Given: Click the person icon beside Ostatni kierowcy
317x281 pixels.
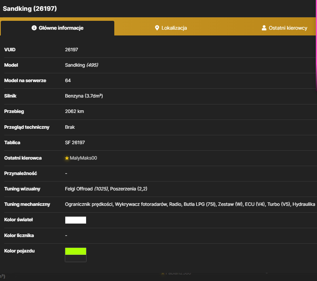Looking at the screenshot, I should point(264,28).
